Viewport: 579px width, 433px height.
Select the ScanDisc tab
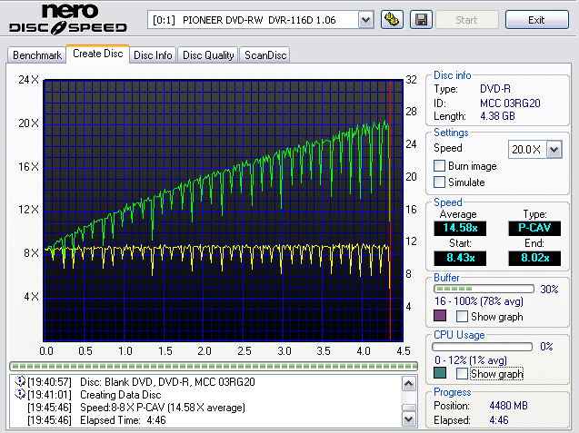tap(265, 55)
